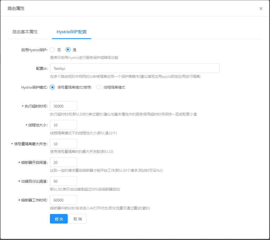Click hint 熔断器中断60秒后半打开状态
Image resolution: width=270 pixels, height=240 pixels.
pos(100,208)
